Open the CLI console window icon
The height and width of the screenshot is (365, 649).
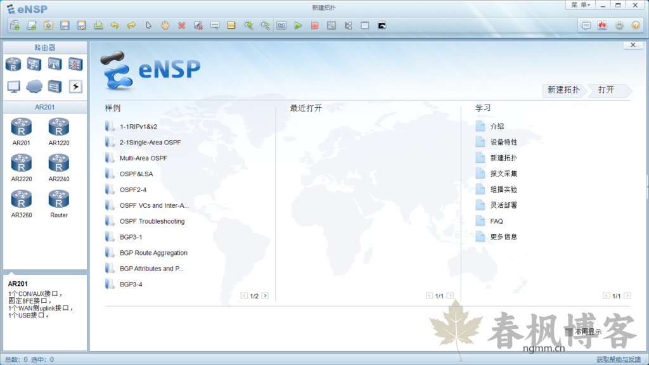click(382, 25)
